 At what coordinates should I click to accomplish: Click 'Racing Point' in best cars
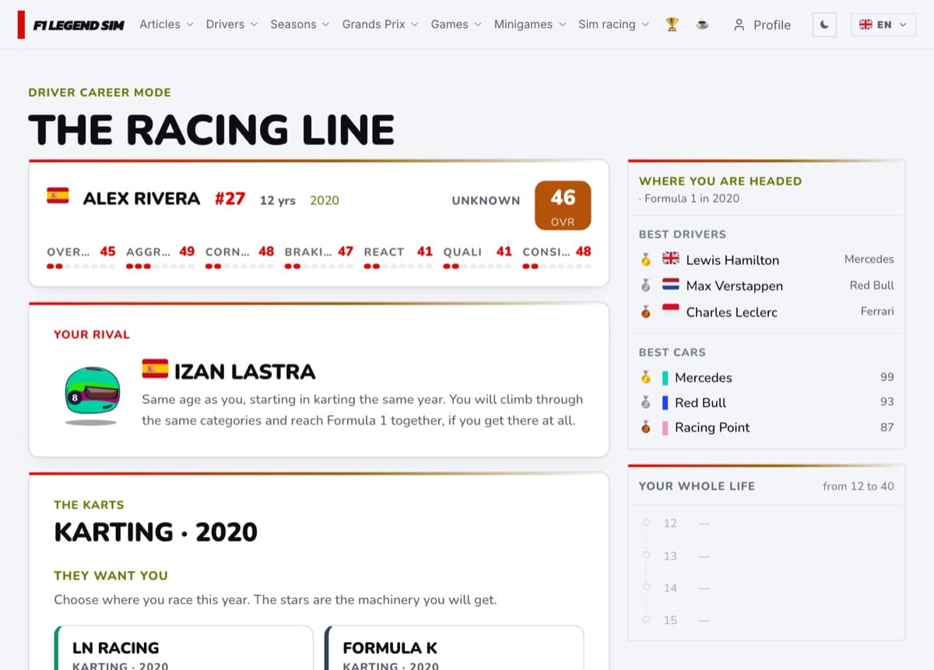[712, 427]
